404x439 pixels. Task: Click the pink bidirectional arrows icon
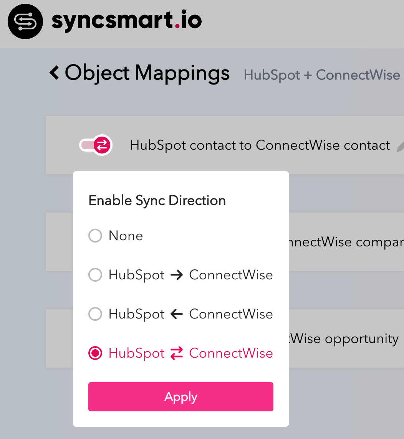[x=177, y=353]
